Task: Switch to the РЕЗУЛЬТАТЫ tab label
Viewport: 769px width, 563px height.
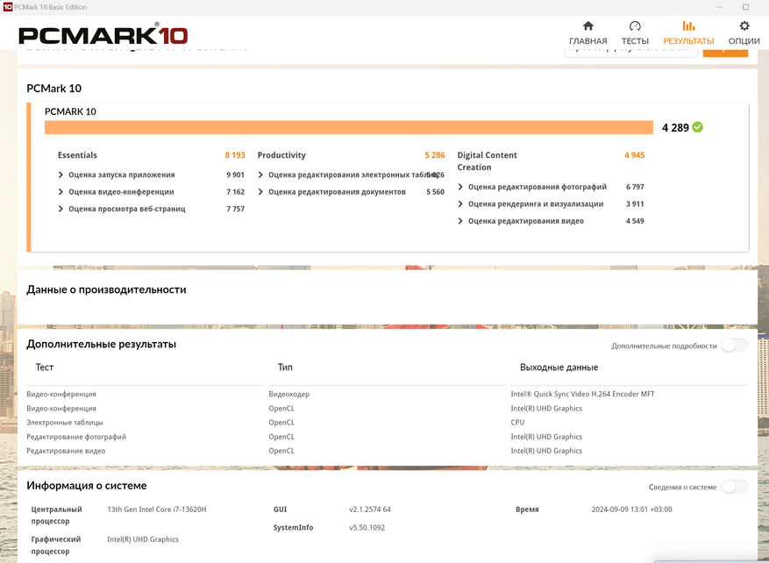Action: (688, 41)
